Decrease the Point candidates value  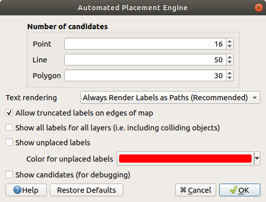(230, 47)
